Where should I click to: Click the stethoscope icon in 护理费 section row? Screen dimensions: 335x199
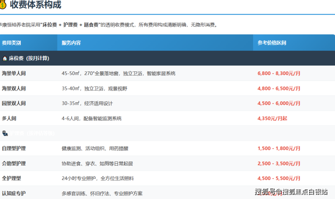5,133
